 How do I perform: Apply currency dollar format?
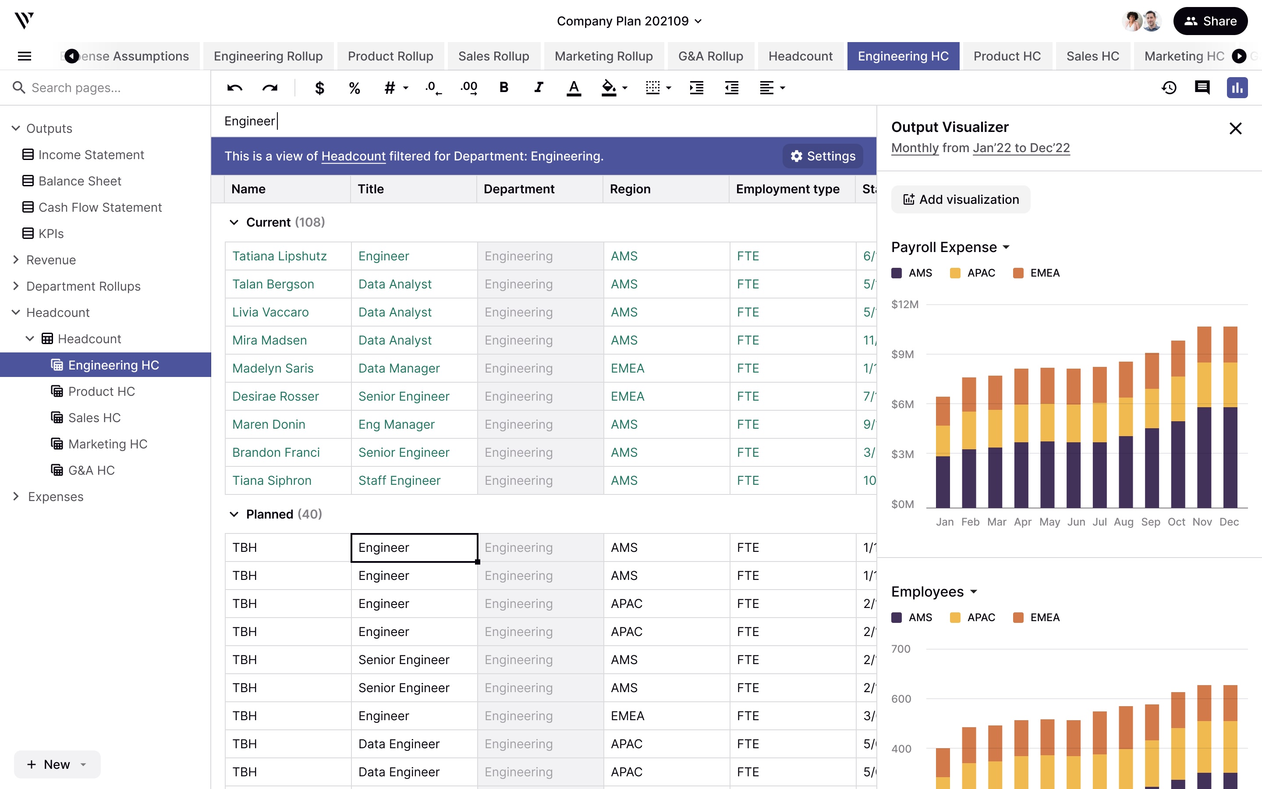(320, 88)
